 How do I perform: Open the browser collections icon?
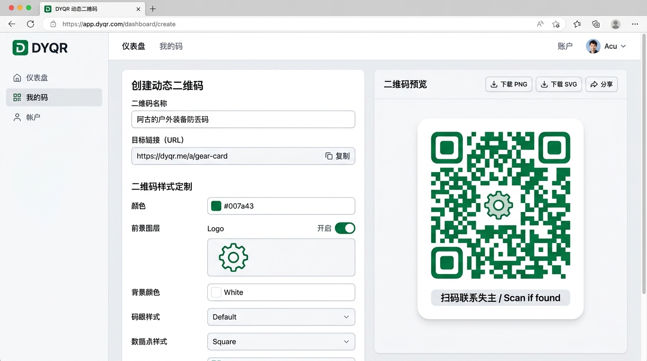click(x=596, y=24)
